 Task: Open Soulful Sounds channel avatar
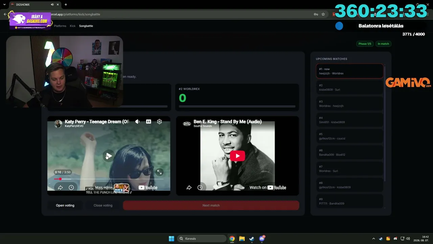187,124
